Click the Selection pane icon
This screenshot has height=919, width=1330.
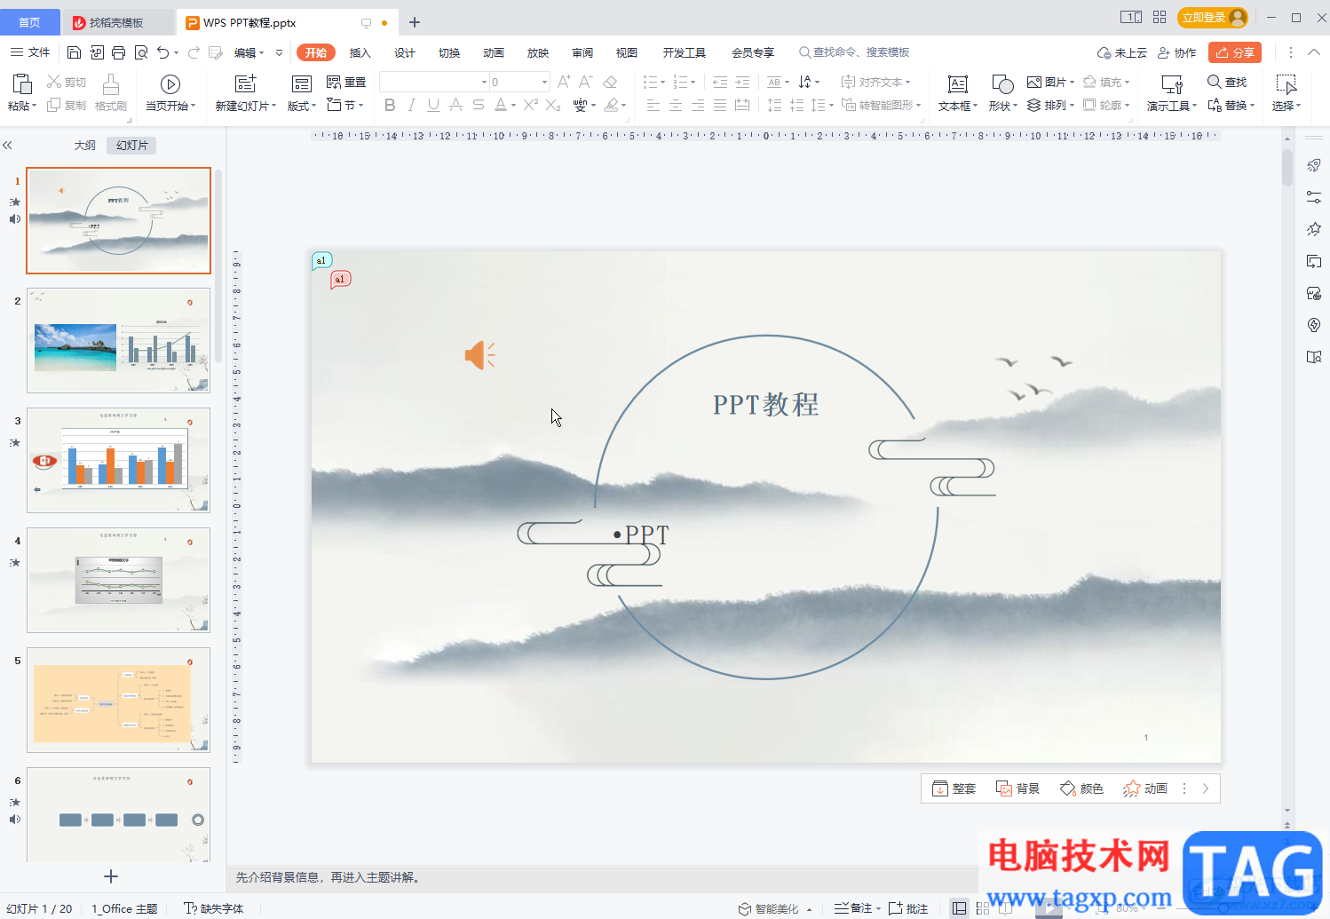(1286, 84)
